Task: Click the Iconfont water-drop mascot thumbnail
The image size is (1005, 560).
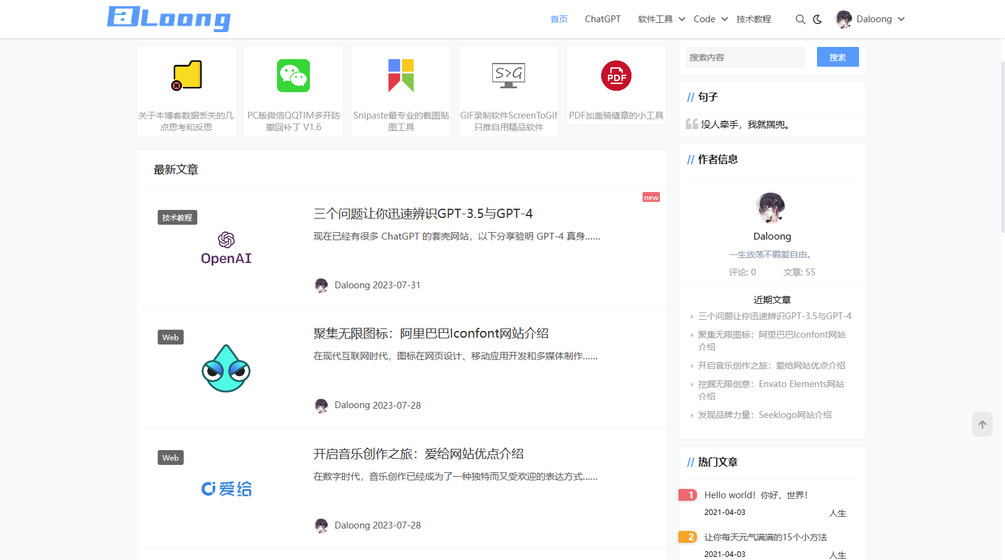Action: pos(226,369)
